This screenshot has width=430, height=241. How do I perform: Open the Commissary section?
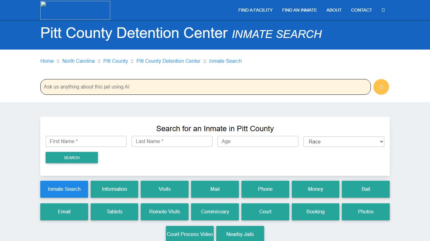[215, 212]
